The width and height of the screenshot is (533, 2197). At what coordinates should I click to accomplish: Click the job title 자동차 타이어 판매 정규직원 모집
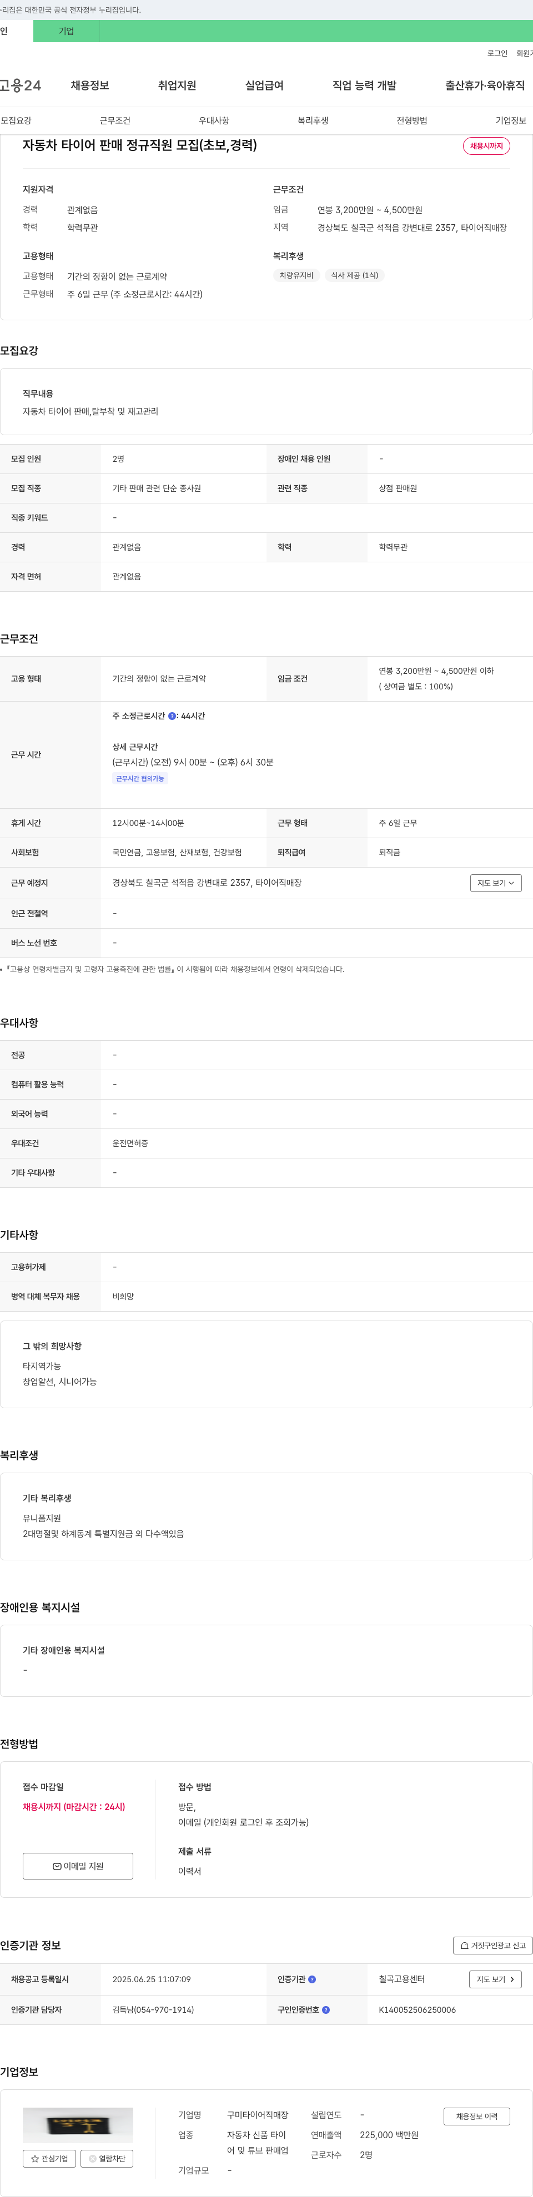[x=140, y=146]
